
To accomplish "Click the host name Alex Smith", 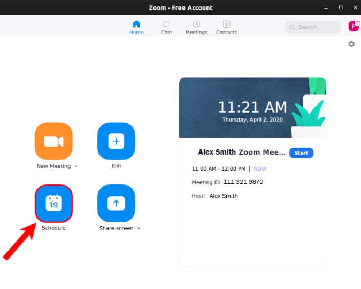I will point(224,196).
